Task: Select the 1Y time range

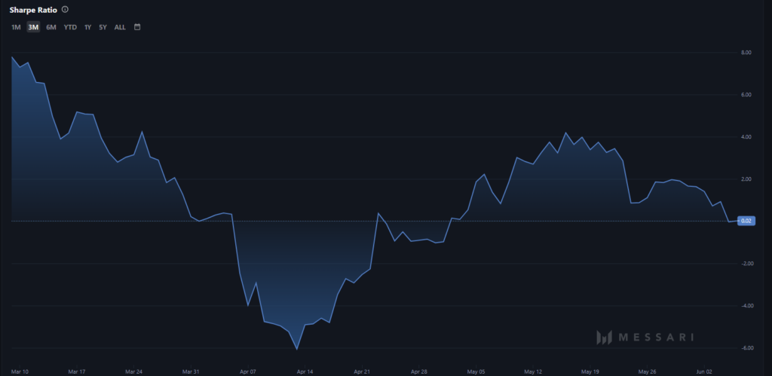Action: (x=87, y=28)
